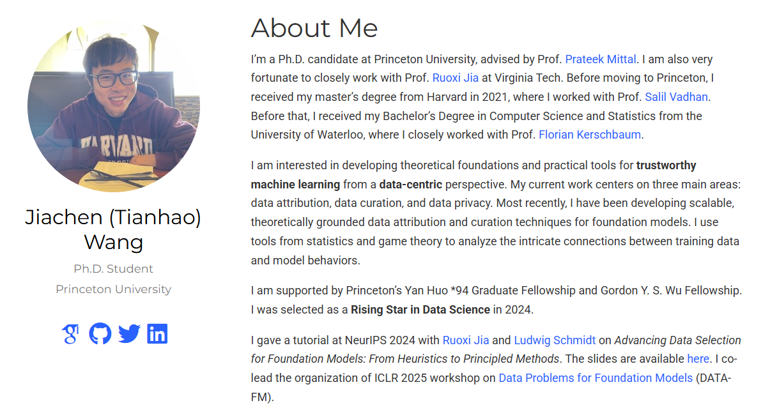Follow the Prateek Mittal link
770x410 pixels.
click(601, 59)
